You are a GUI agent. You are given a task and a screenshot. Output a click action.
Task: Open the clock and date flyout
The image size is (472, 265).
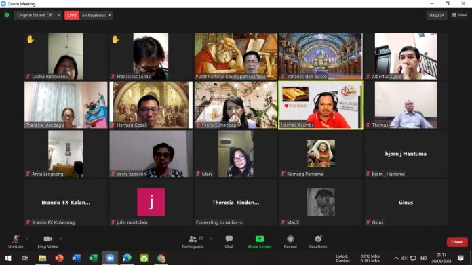pos(441,258)
